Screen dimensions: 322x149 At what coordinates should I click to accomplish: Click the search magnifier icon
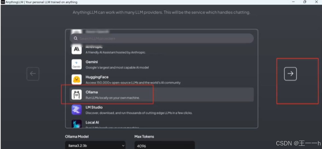click(76, 38)
